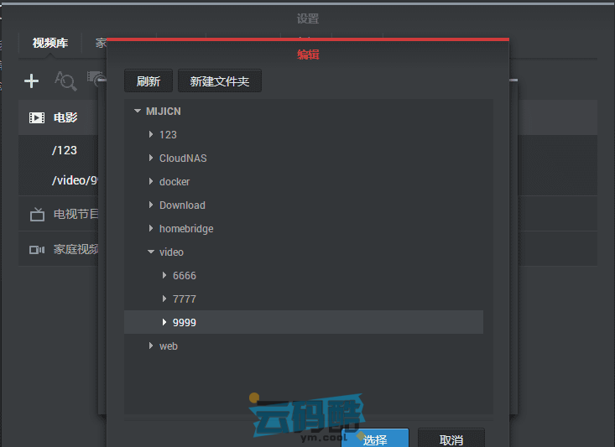This screenshot has width=615, height=447.
Task: Select the MIJICN root folder label
Action: click(x=163, y=112)
